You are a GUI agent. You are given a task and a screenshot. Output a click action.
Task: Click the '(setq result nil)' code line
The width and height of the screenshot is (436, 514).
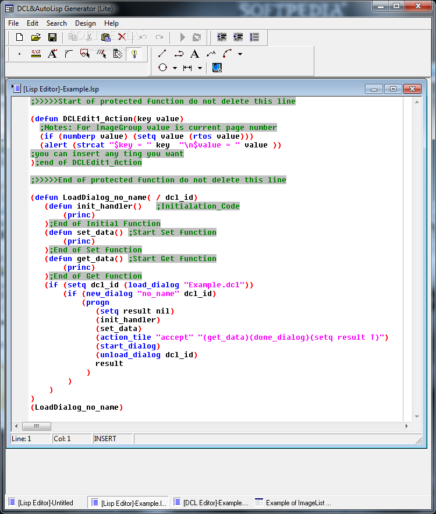(135, 311)
